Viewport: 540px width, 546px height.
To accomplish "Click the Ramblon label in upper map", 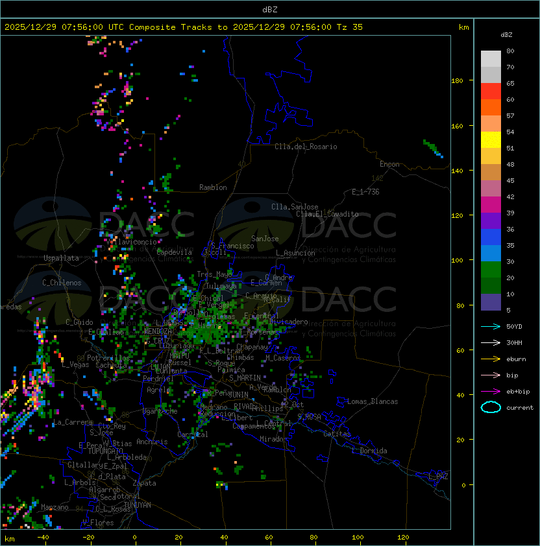I will click(213, 187).
